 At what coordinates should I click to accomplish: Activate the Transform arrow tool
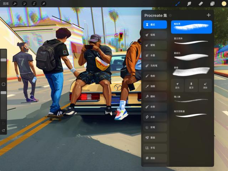click(x=43, y=4)
